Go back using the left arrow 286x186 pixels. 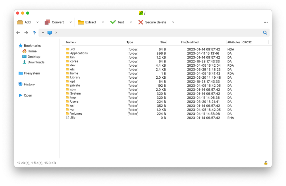(18, 33)
